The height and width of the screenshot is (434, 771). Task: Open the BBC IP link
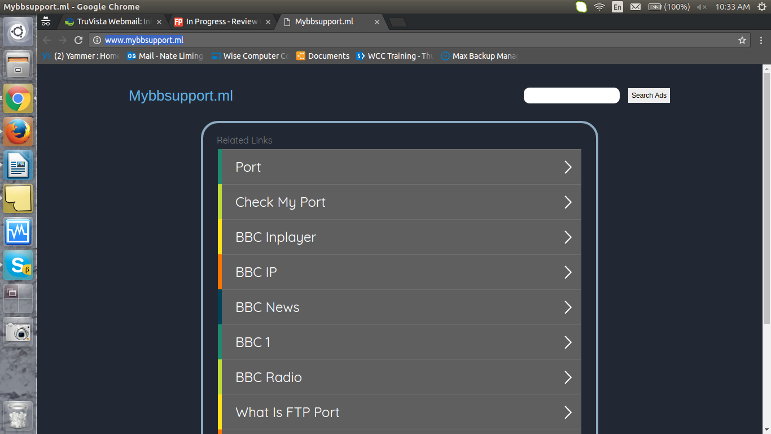[x=400, y=272]
